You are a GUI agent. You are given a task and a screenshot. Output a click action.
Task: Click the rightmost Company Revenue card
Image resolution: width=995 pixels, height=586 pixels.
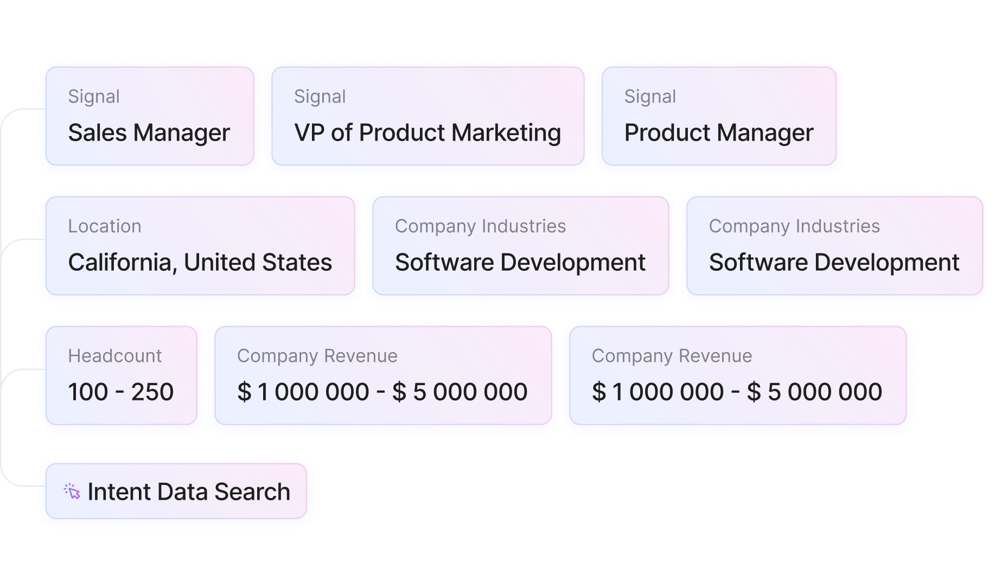[737, 375]
